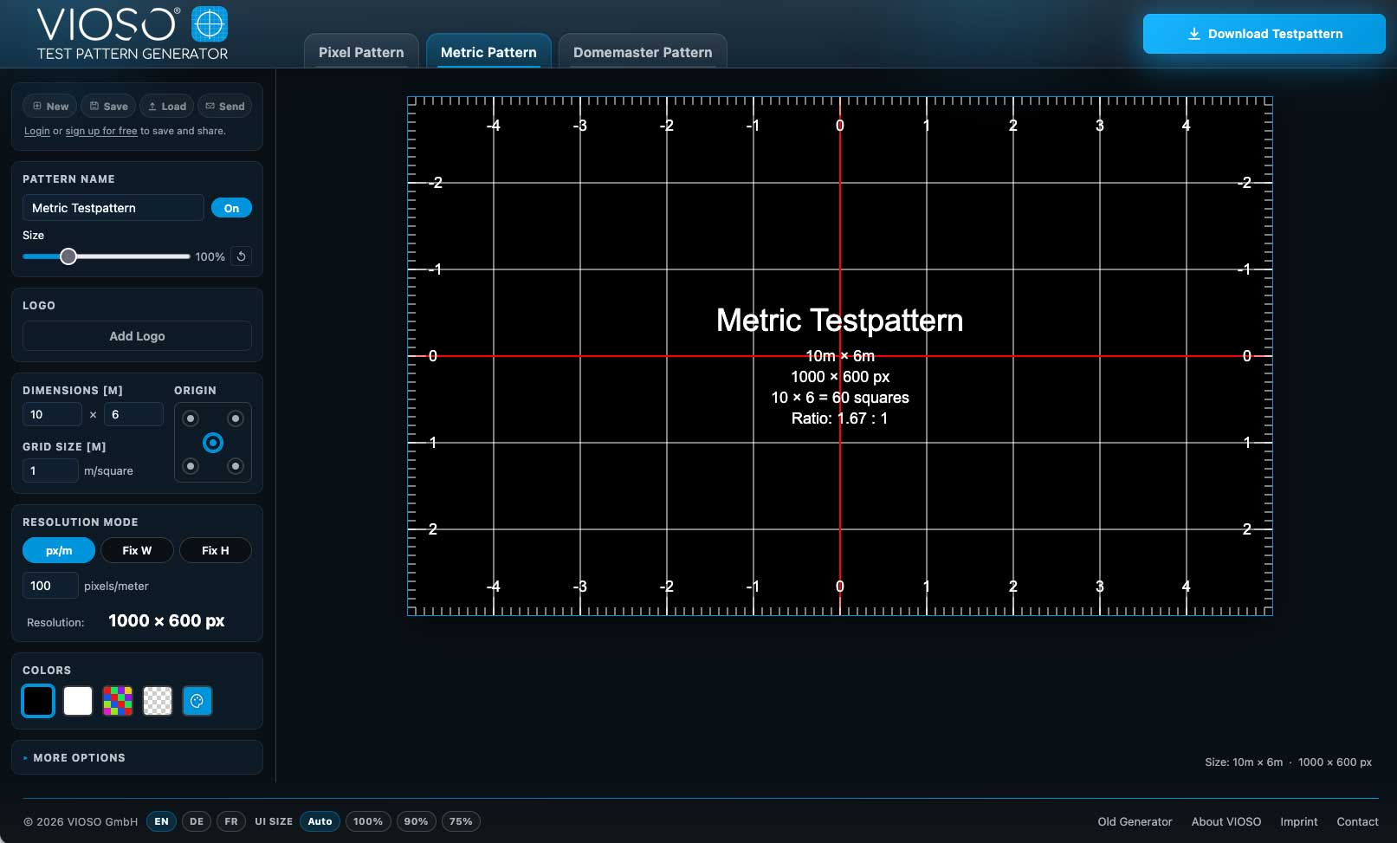This screenshot has width=1397, height=843.
Task: Set origin to bottom-right corner
Action: tap(235, 466)
